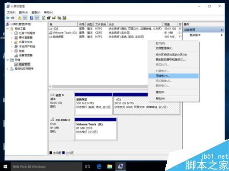Choose 资源管理器(E) from the context menu
Image resolution: width=229 pixels, height=171 pixels.
174,48
